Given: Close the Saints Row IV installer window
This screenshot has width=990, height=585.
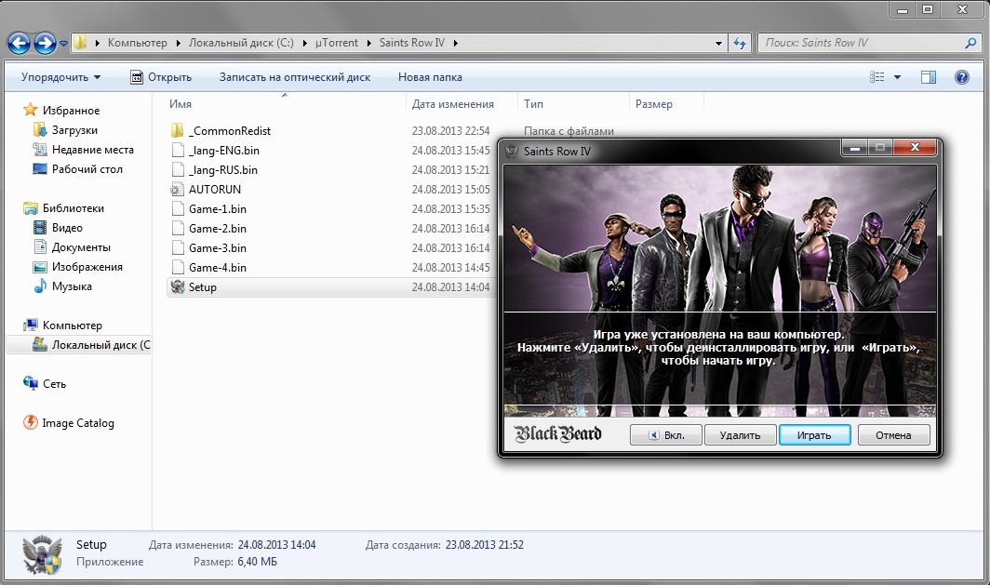Looking at the screenshot, I should point(915,148).
